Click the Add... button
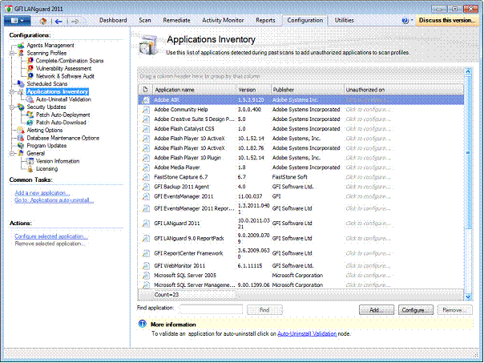 (x=377, y=310)
